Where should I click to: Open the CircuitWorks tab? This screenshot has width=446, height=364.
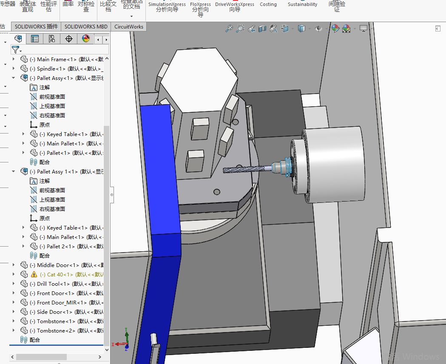point(130,26)
